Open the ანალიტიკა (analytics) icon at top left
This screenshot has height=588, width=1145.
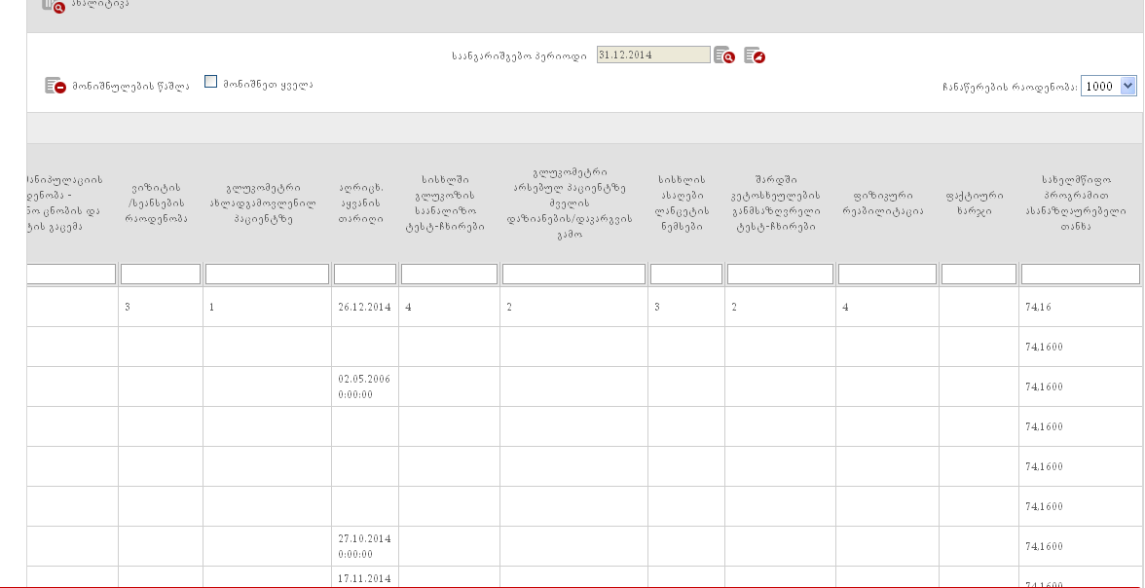pos(54,5)
